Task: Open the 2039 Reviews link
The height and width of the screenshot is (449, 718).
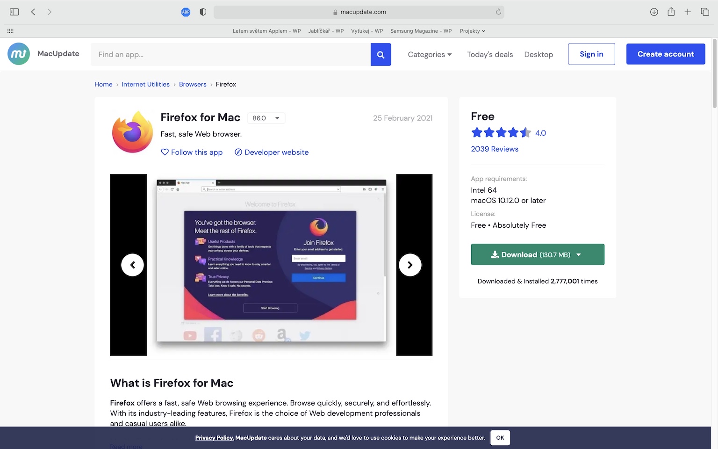Action: pyautogui.click(x=495, y=149)
